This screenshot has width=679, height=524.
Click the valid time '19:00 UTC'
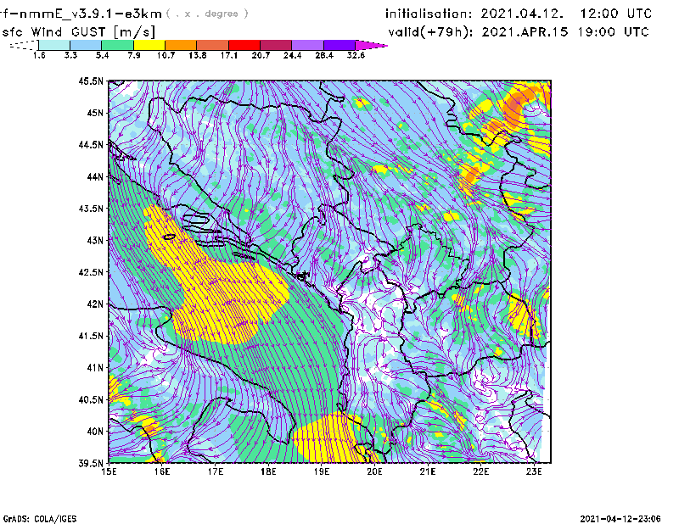coord(613,32)
